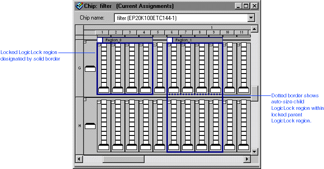Collapse row G using its small expander box
The width and height of the screenshot is (324, 169).
click(85, 42)
